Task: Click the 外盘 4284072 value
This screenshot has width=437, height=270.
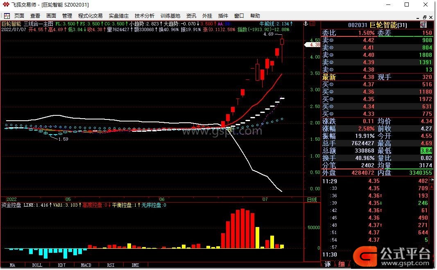Action: click(363, 173)
